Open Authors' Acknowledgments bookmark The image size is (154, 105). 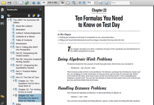28,33
